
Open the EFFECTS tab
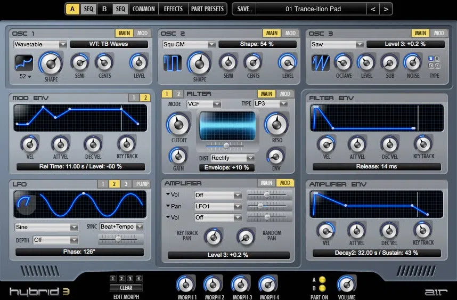[173, 9]
